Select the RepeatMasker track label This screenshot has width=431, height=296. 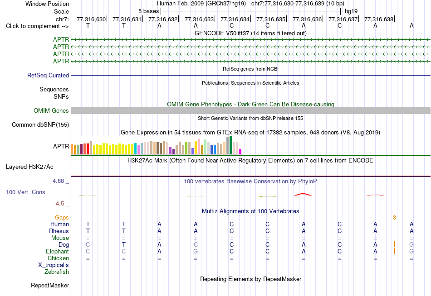click(50, 285)
